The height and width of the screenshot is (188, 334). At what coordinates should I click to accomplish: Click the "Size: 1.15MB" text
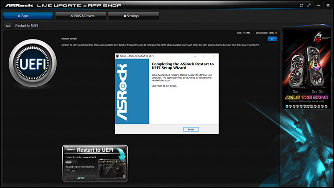(x=243, y=33)
